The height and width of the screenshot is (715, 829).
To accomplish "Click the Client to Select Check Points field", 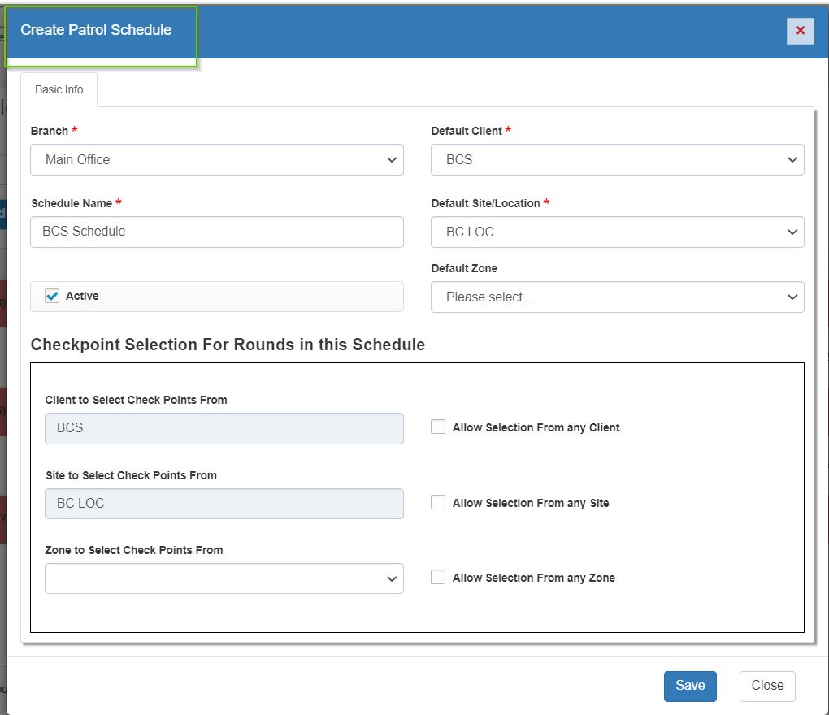I will (224, 428).
